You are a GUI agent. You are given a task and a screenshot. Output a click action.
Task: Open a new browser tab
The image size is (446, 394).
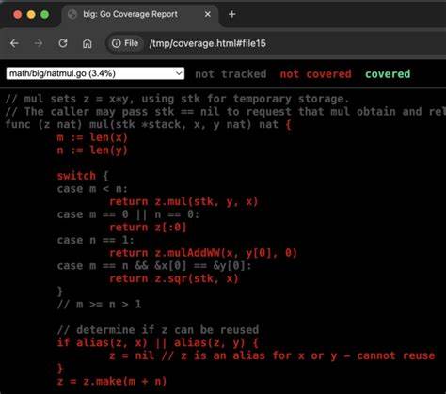click(x=232, y=14)
